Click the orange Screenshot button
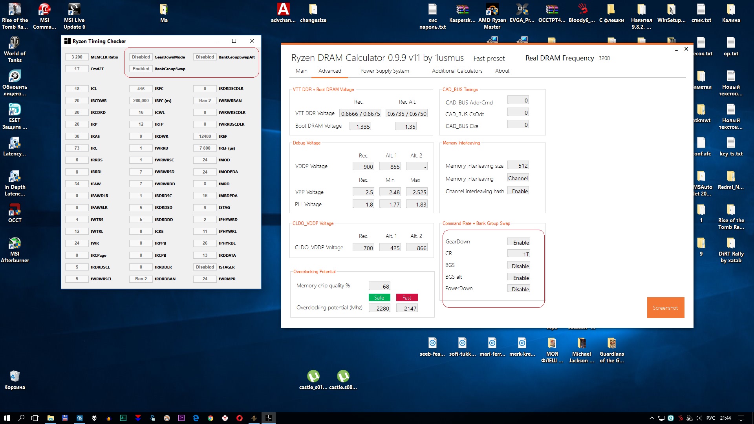Screen dimensions: 754x424 tap(665, 308)
